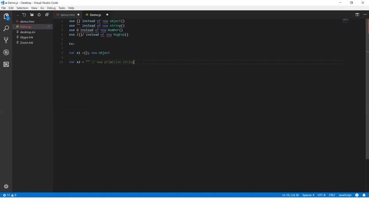
Task: Click the errors and warnings status indicator
Action: [10, 195]
